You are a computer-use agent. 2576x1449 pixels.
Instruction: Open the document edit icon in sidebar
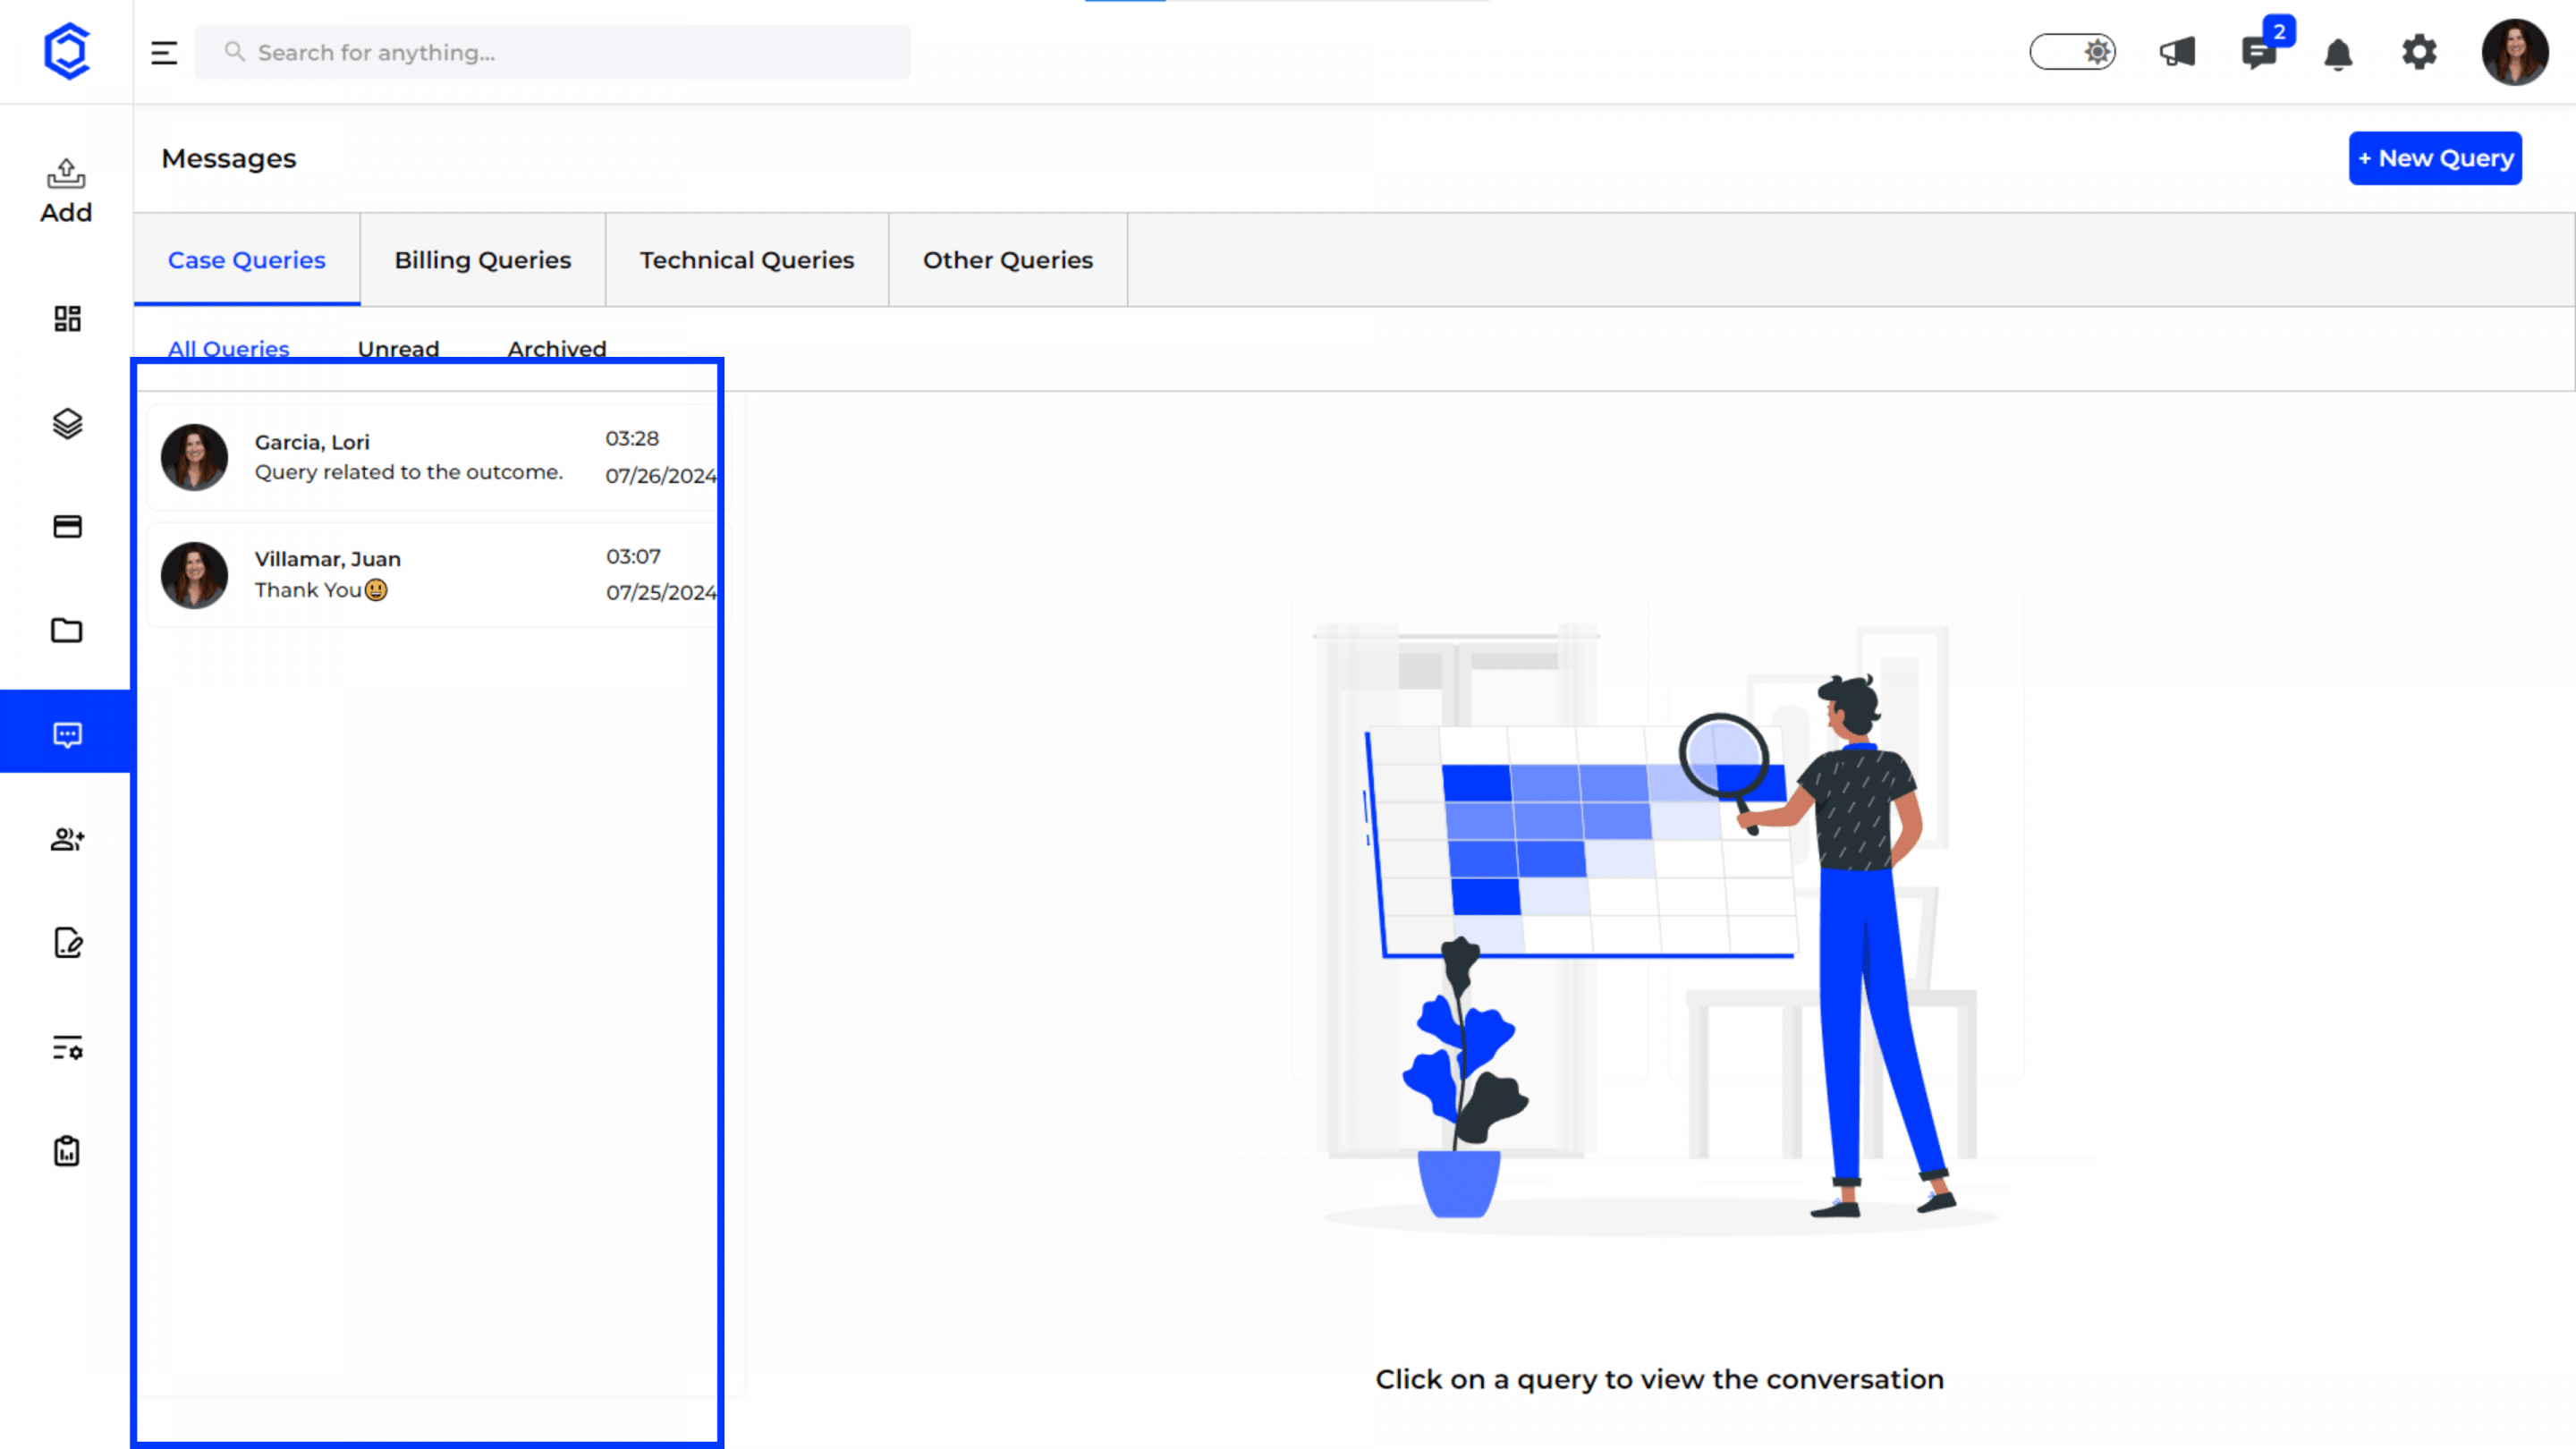tap(67, 943)
